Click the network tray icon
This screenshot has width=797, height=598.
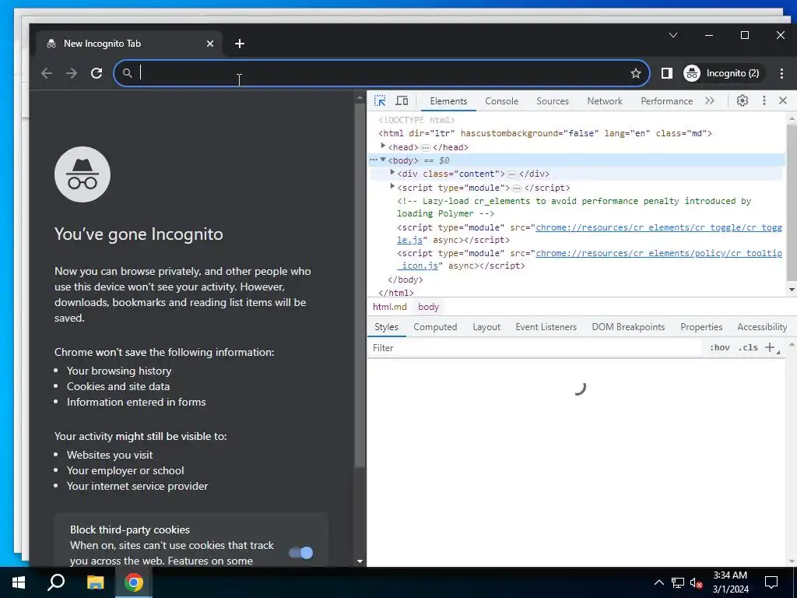[x=678, y=582]
